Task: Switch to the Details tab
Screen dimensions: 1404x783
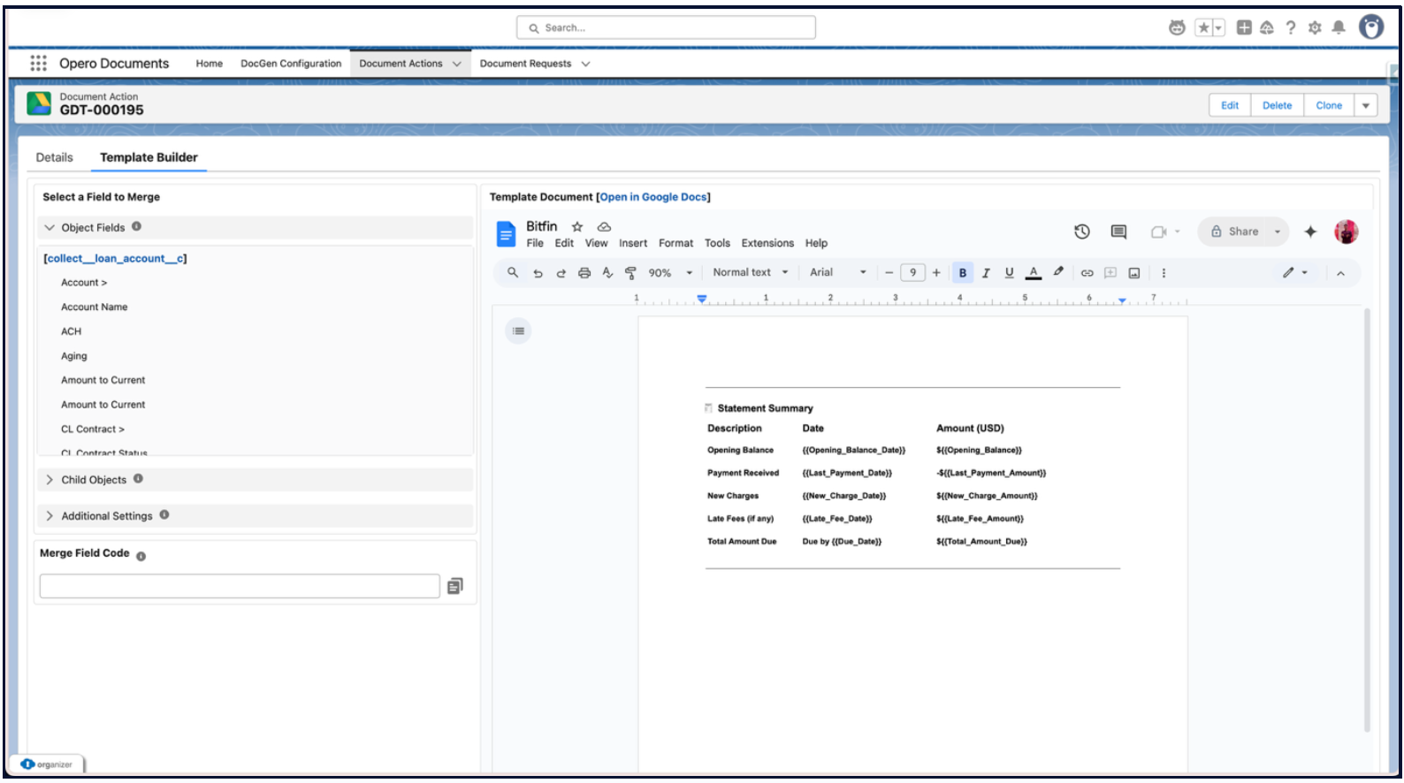Action: 54,157
